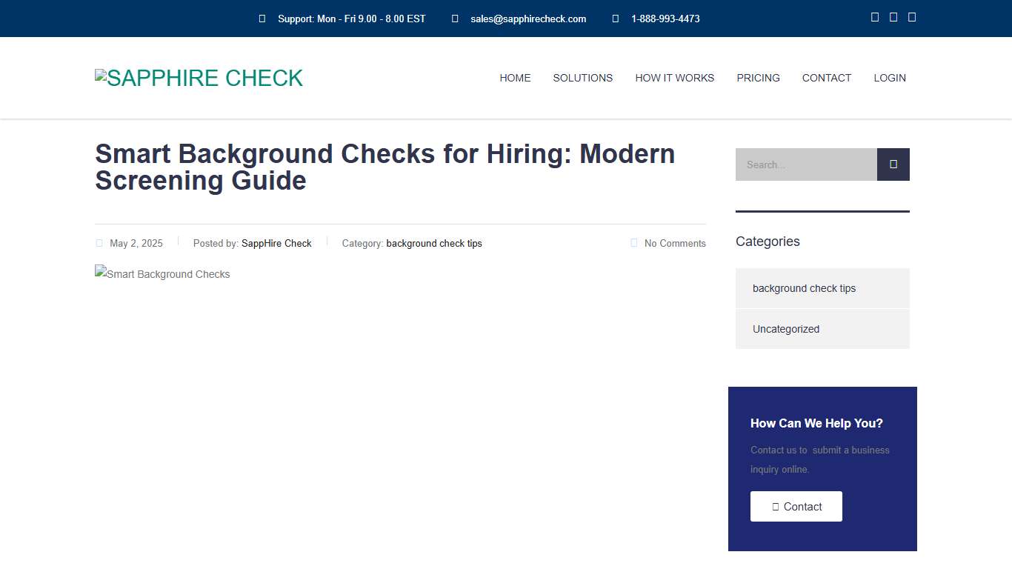Click the clock icon beside support hours
Viewport: 1012px width, 569px height.
262,19
